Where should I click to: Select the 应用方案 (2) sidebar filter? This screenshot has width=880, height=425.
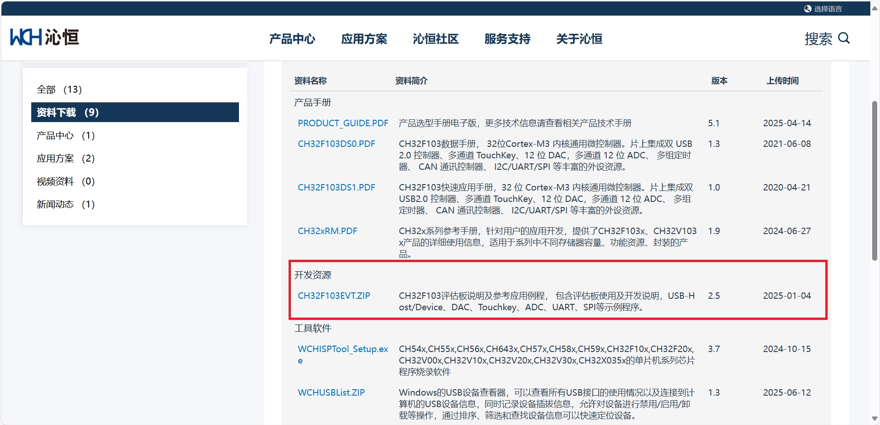coord(66,158)
